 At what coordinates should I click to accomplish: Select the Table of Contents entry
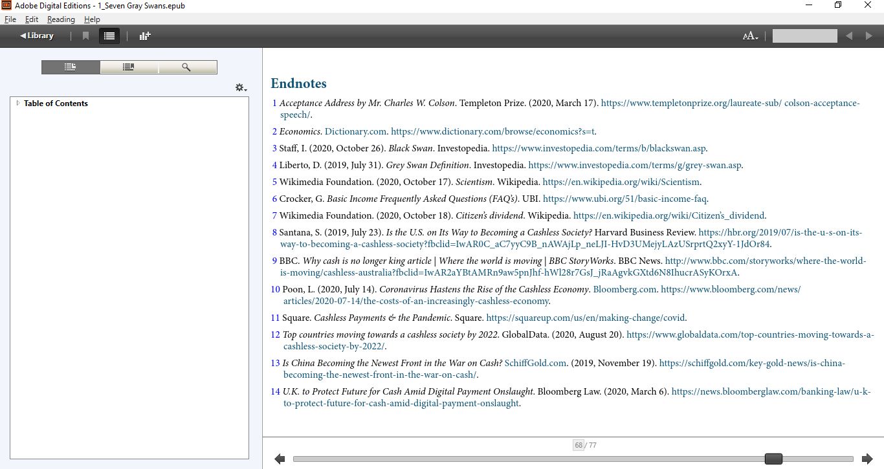[x=56, y=104]
